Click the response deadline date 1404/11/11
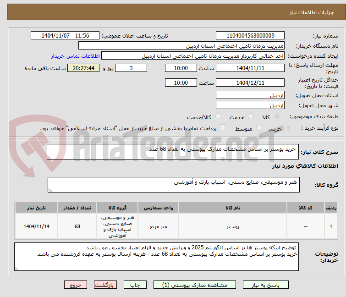The image size is (346, 297). coord(250,68)
